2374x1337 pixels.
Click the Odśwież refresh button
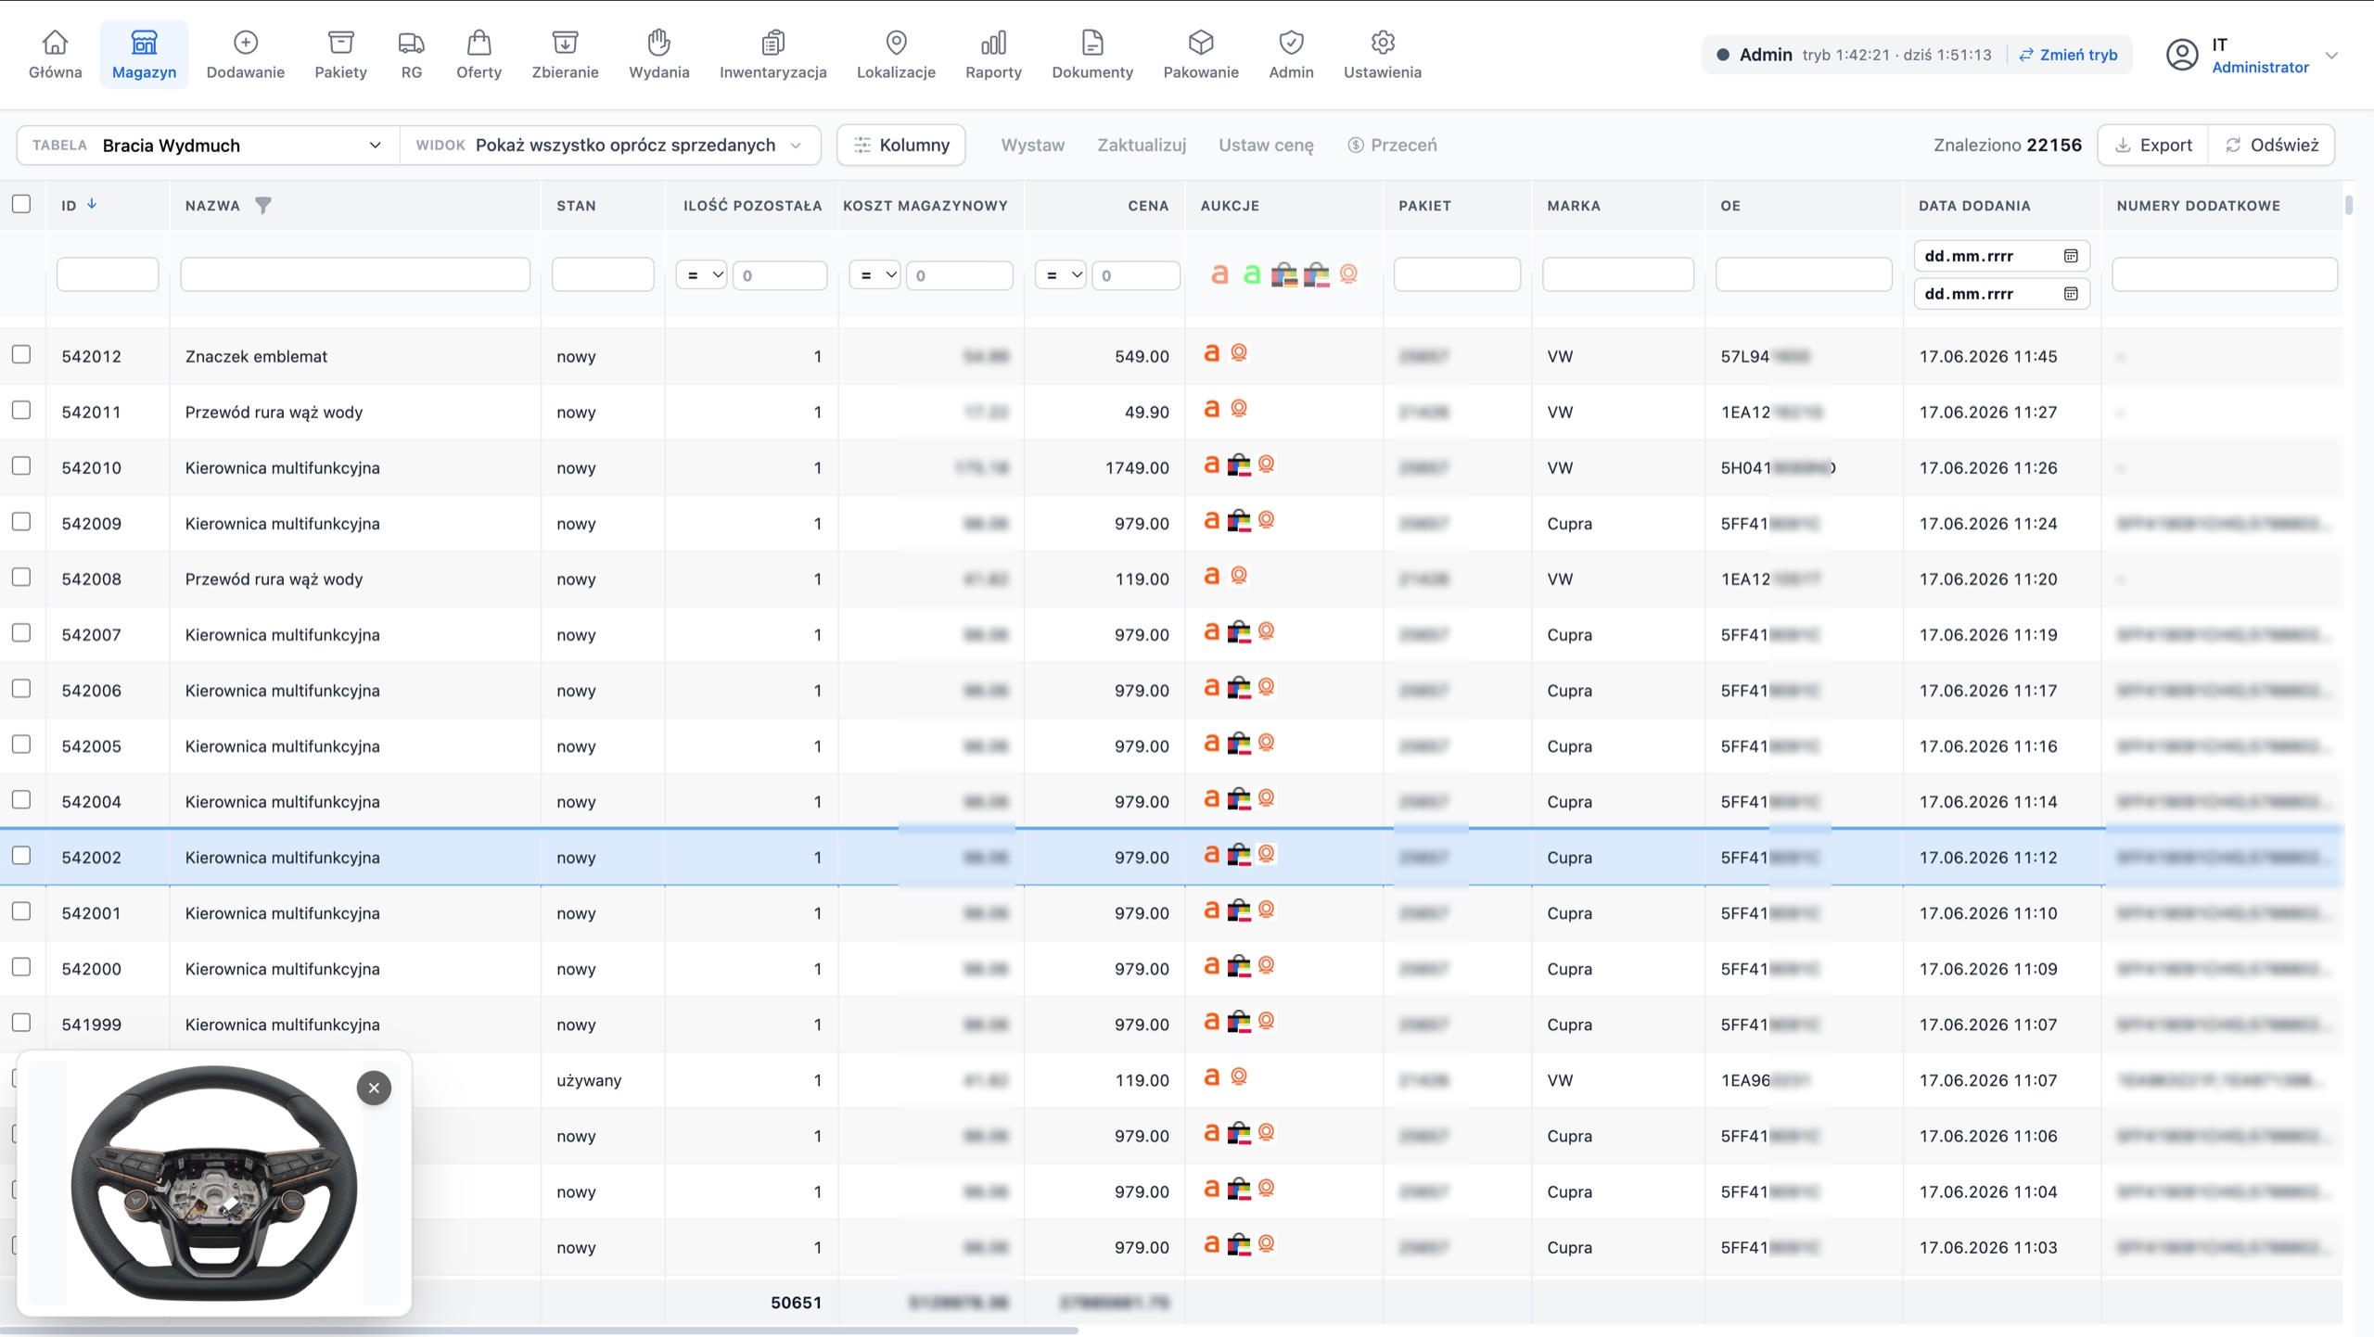point(2271,146)
